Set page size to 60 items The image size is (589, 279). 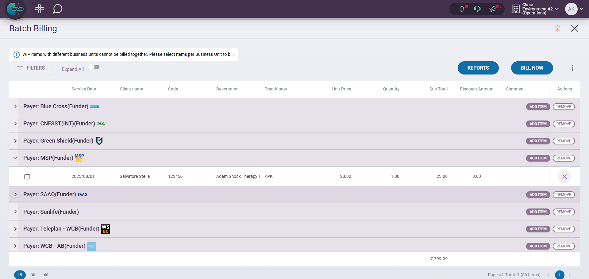point(46,275)
